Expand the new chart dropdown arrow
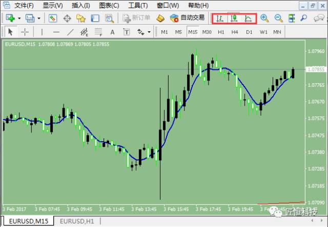Image resolution: width=328 pixels, height=227 pixels. [x=20, y=18]
